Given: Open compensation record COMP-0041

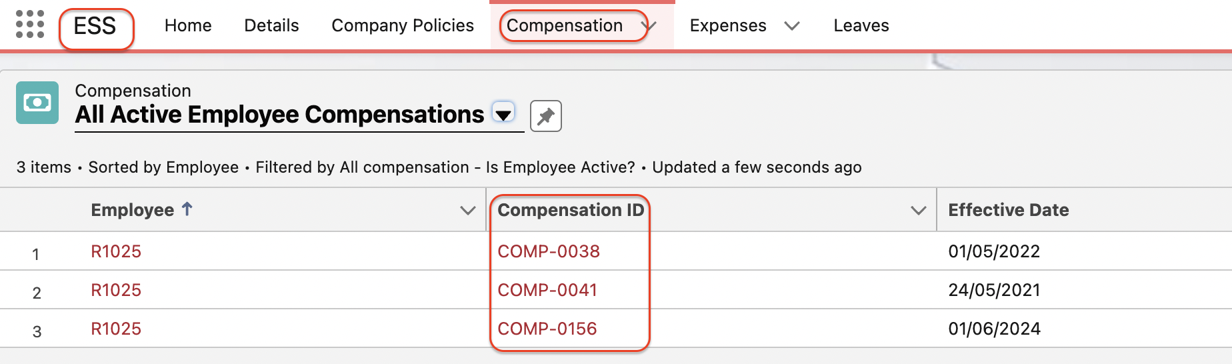Looking at the screenshot, I should [x=547, y=290].
